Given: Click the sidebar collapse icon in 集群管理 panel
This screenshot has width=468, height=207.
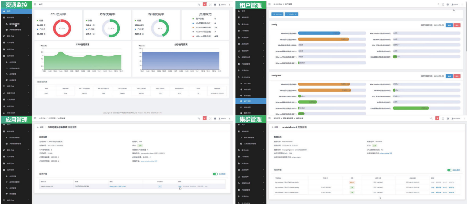Looking at the screenshot, I should (x=269, y=118).
